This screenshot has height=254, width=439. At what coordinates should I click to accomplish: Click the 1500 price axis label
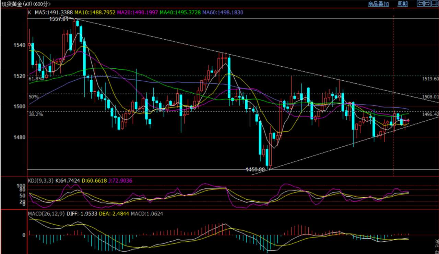click(x=20, y=107)
